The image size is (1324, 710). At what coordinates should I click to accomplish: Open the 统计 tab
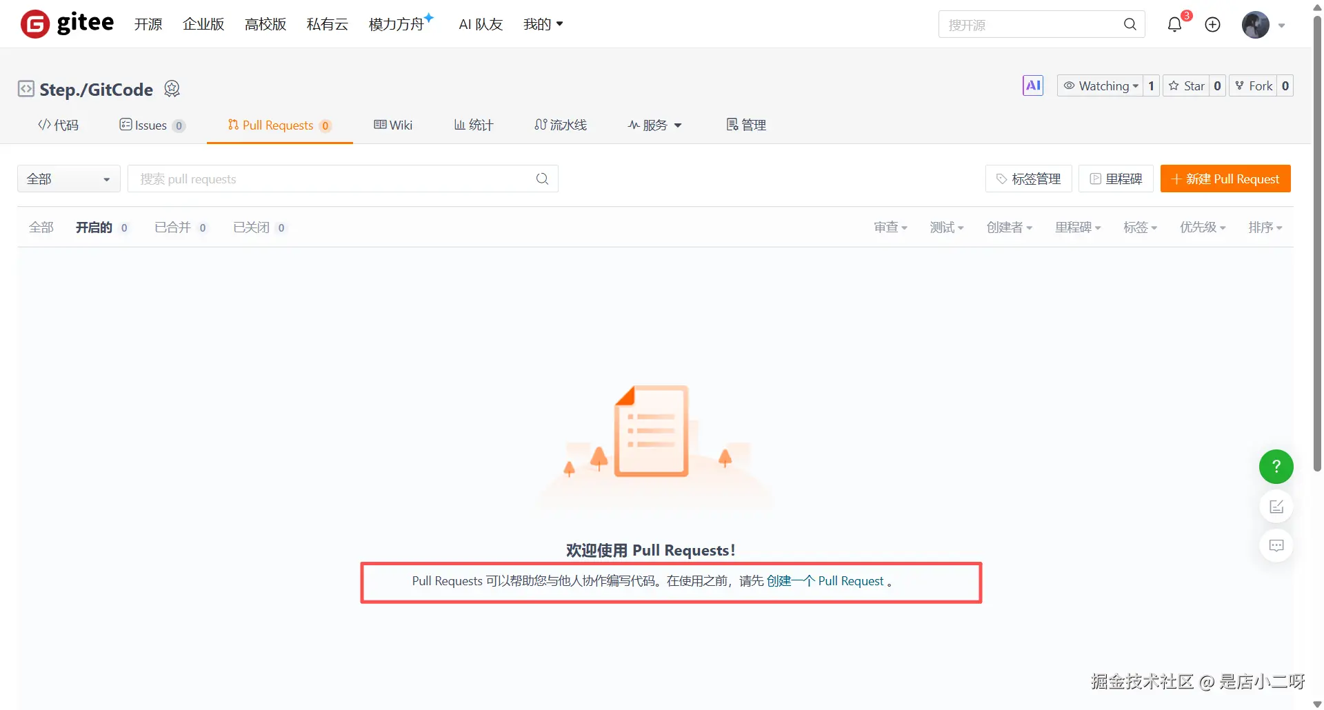[474, 125]
